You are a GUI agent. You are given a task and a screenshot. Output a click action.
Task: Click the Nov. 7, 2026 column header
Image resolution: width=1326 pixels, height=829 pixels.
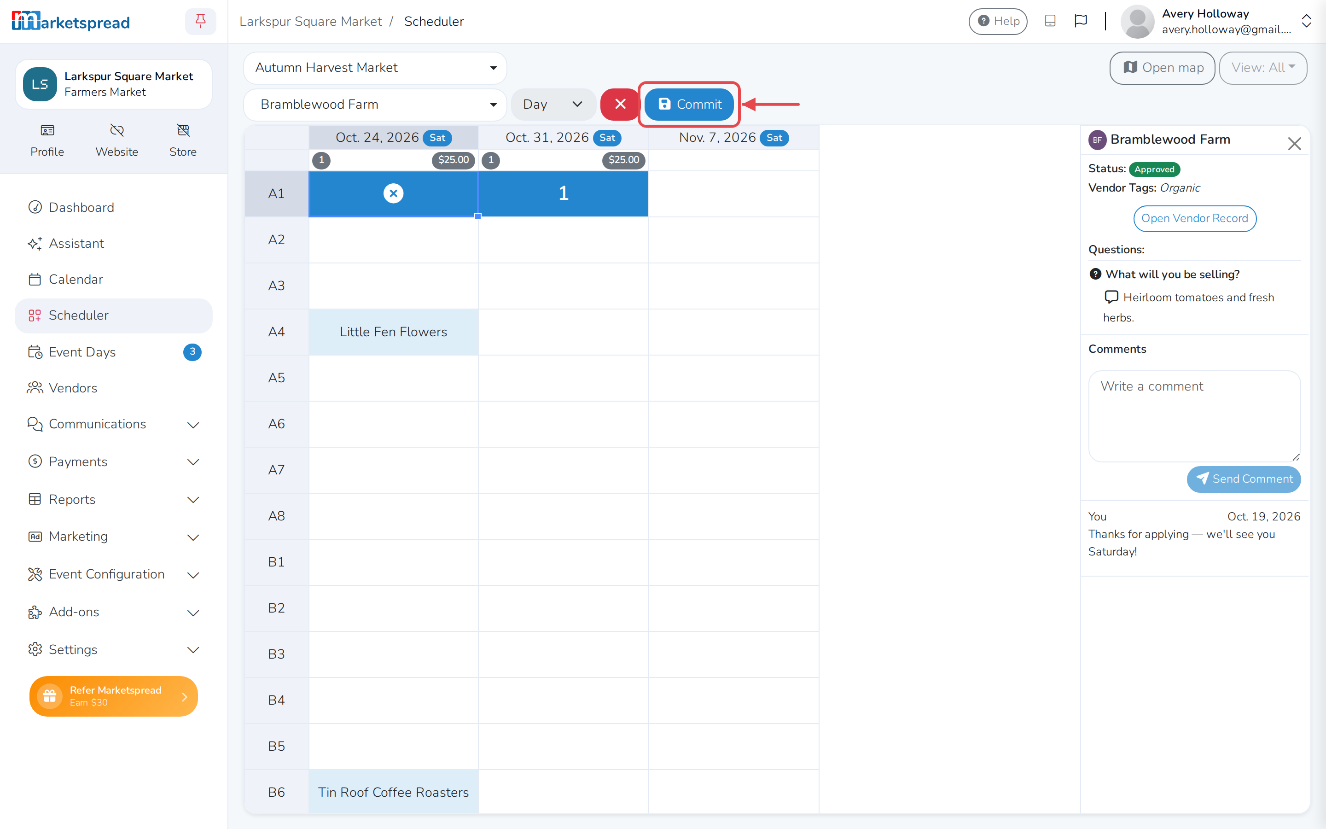click(x=734, y=137)
